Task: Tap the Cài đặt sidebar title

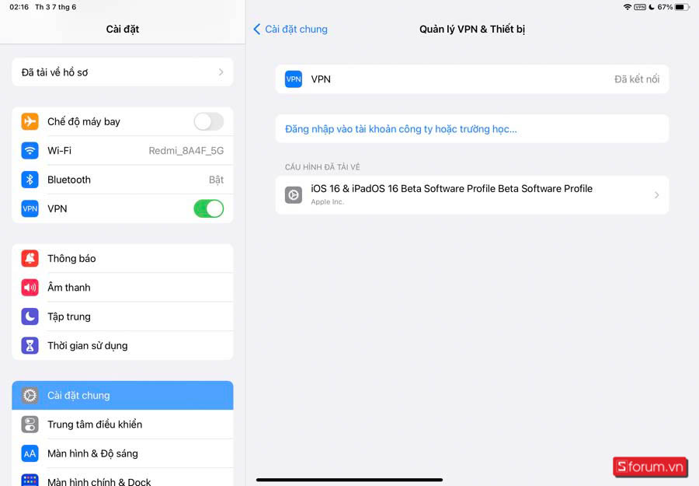Action: click(123, 29)
